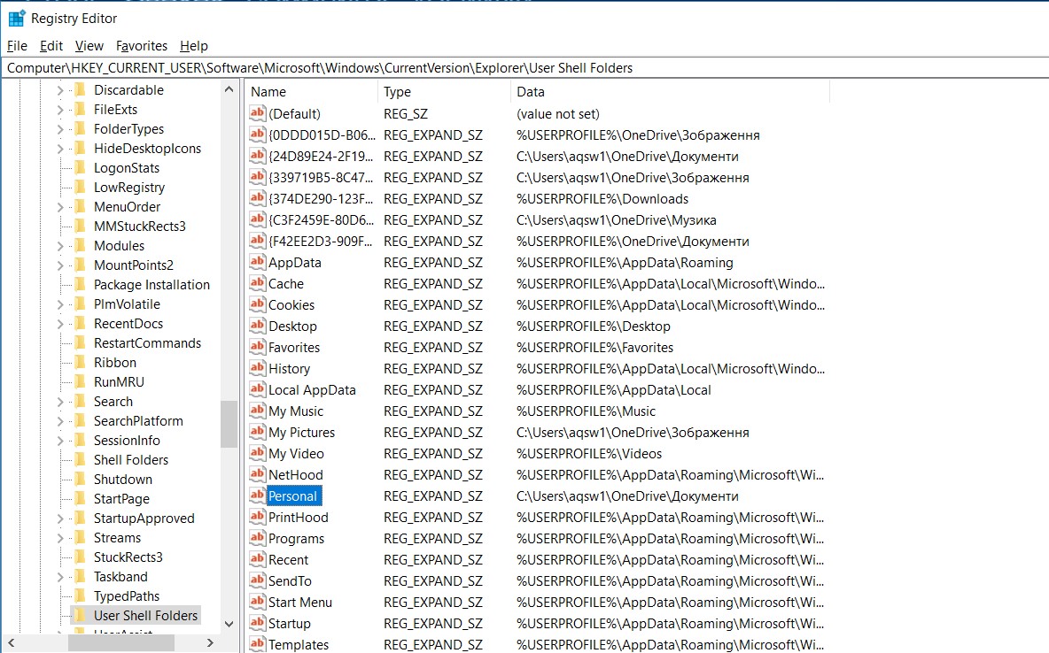Select the Package Installation key

tap(152, 284)
